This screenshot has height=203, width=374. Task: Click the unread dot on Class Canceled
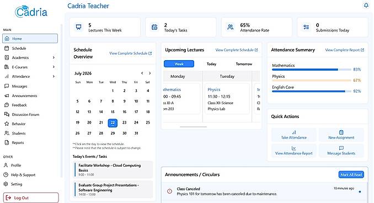(x=360, y=191)
